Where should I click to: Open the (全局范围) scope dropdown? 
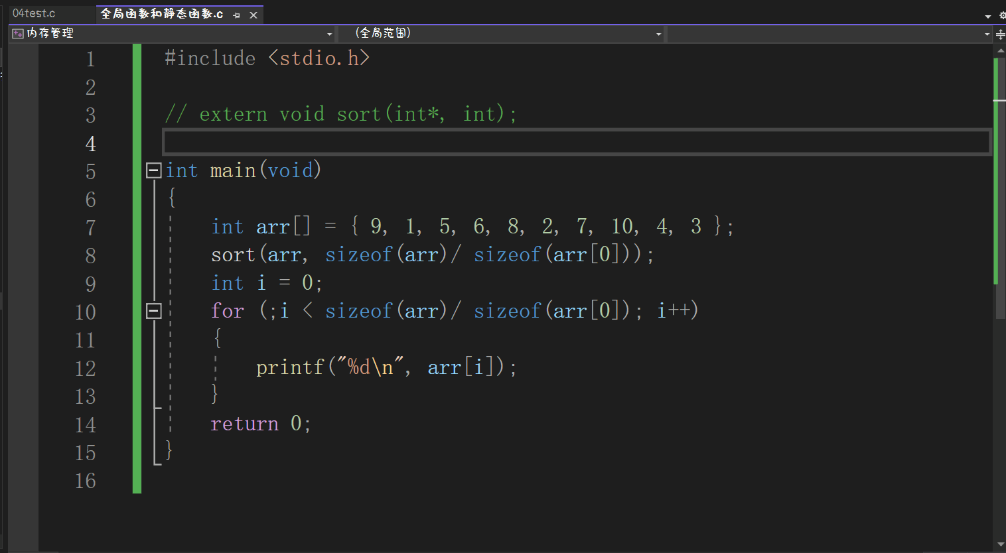pos(501,33)
